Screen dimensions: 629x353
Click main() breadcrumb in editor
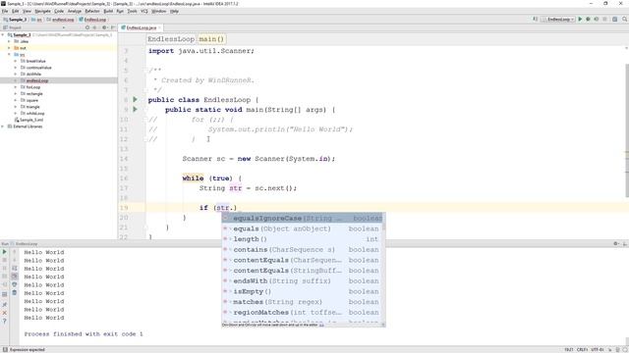tap(211, 39)
